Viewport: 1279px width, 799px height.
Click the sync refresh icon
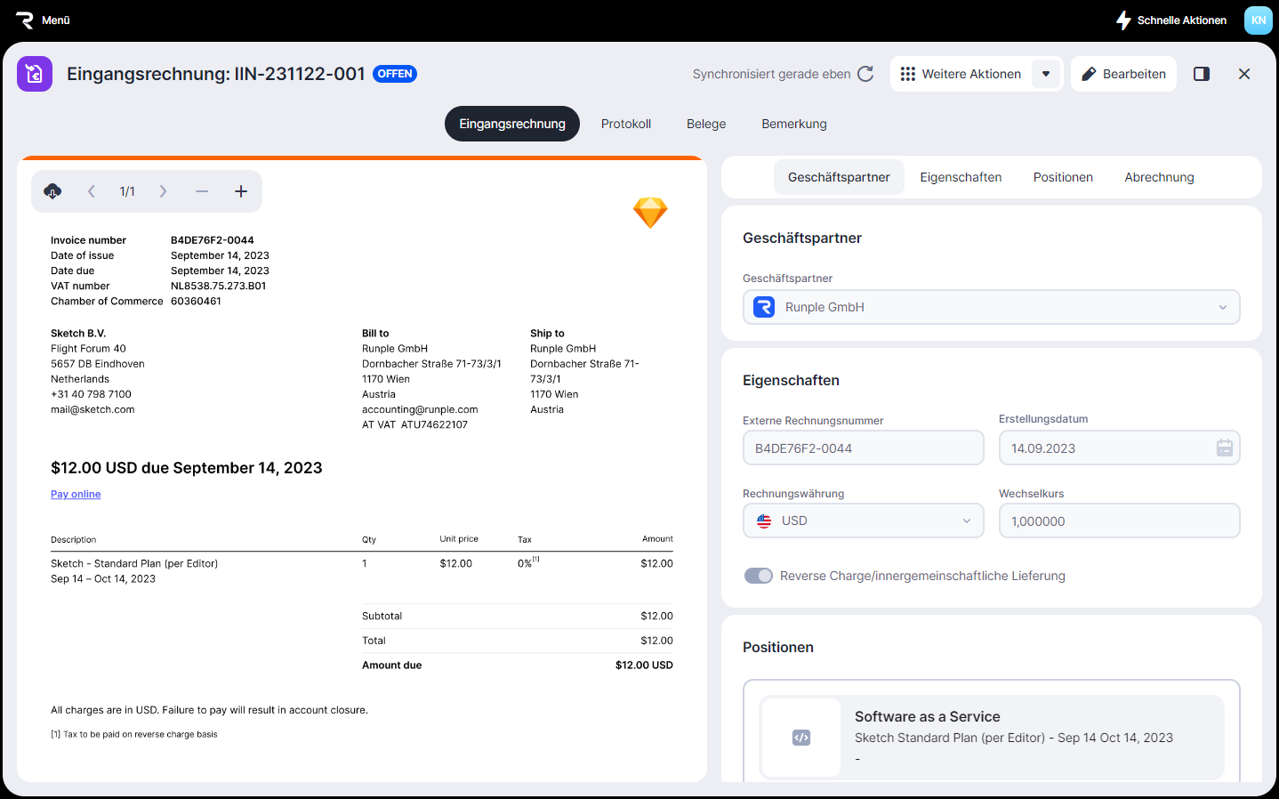click(865, 74)
